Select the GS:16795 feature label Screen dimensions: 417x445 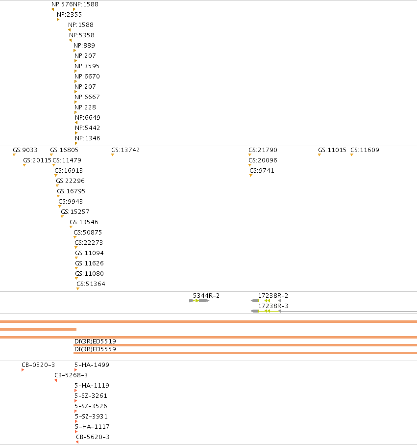point(71,191)
